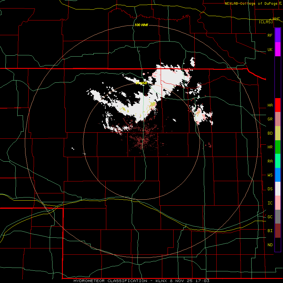Click the small BI blob east of radar
Screen dimensions: 283x283
click(210, 145)
